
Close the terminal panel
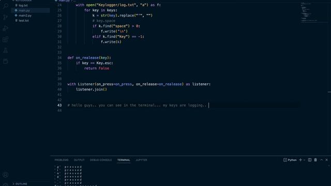pyautogui.click(x=326, y=160)
